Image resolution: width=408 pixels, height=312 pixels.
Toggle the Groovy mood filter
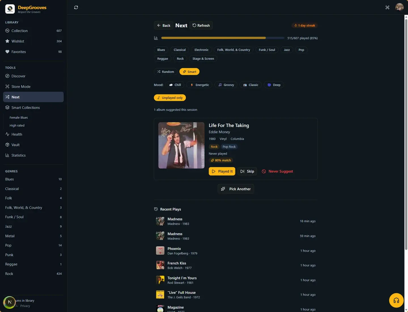point(226,85)
